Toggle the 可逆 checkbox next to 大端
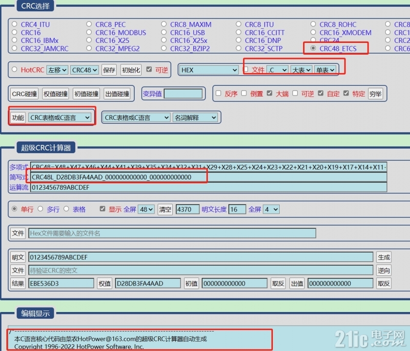Screen dimensions: 410x351 (295, 93)
